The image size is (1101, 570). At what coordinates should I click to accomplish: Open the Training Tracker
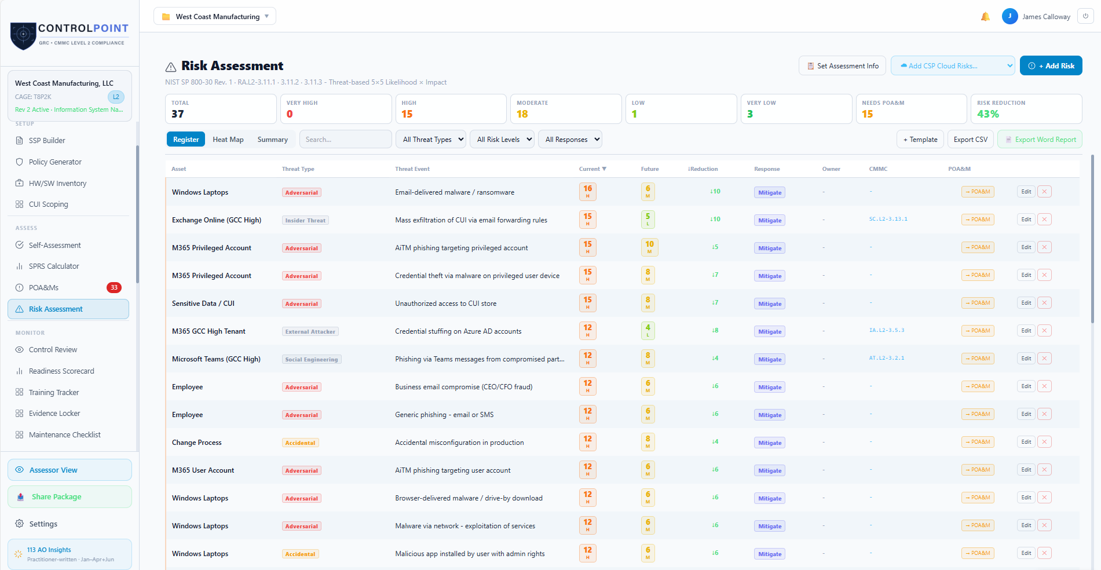click(53, 392)
